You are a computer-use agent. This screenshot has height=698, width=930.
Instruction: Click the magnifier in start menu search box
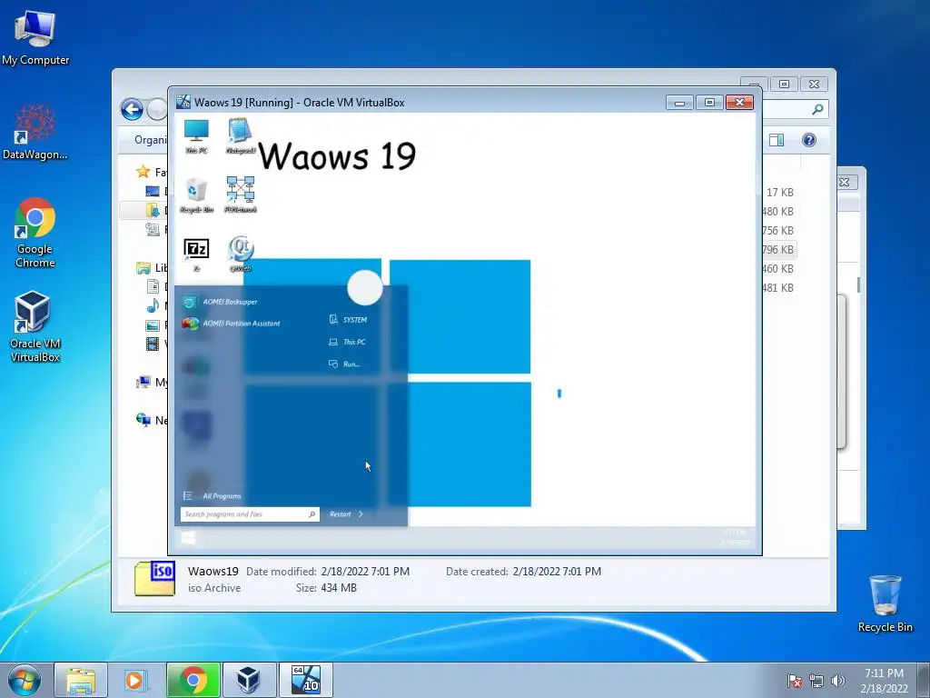coord(312,514)
